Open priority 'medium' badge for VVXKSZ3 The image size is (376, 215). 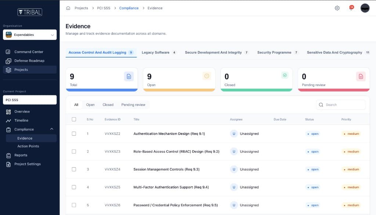[x=351, y=152]
